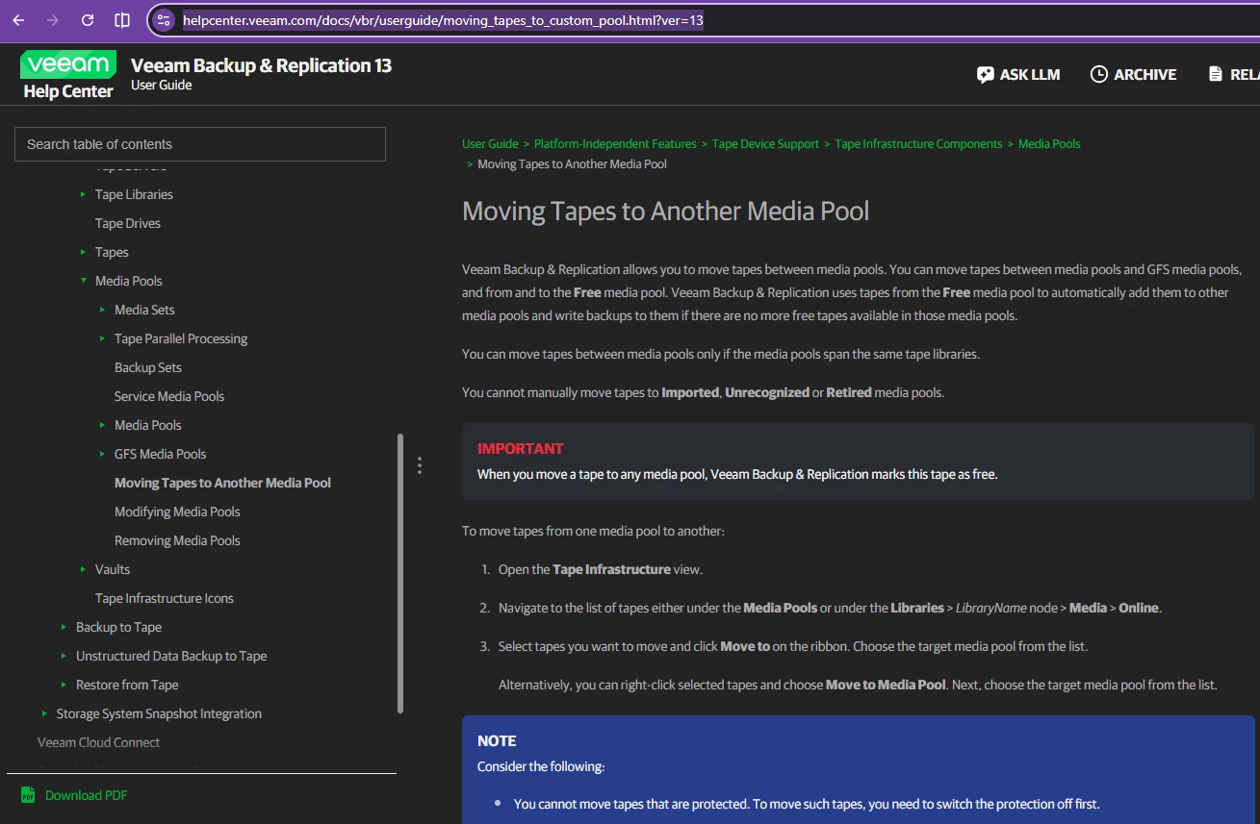
Task: Open Modifying Media Pools page
Action: tap(177, 512)
